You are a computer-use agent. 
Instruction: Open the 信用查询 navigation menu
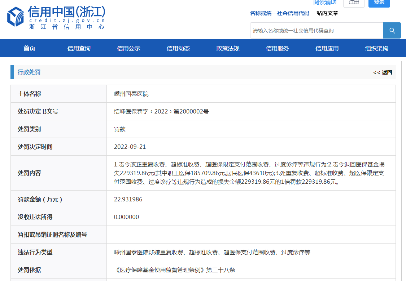click(x=79, y=49)
